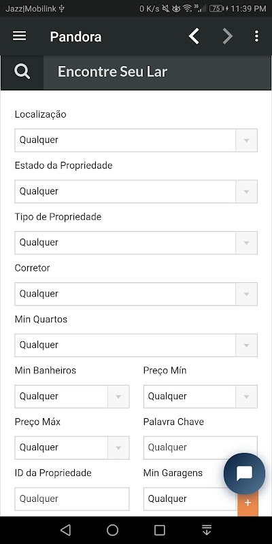
Task: Tap the search magnifier icon
Action: 22,72
